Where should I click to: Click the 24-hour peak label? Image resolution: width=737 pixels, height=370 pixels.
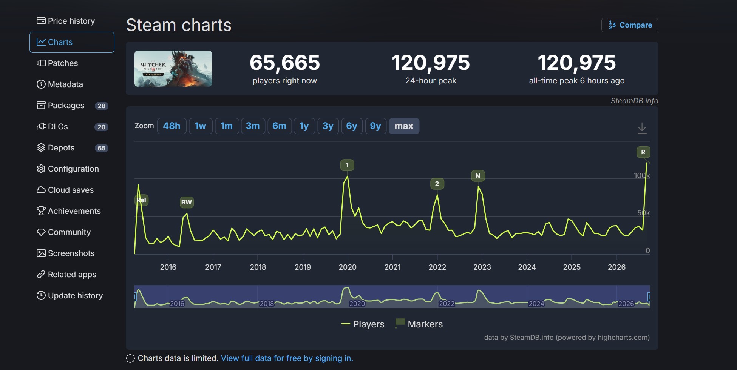point(431,81)
